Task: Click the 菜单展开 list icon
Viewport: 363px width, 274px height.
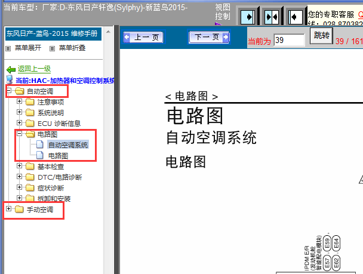Action: pos(8,48)
